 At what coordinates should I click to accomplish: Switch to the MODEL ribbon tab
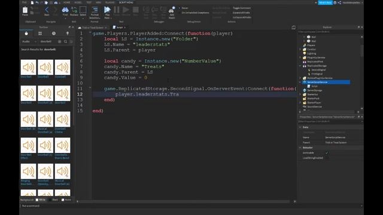[78, 2]
